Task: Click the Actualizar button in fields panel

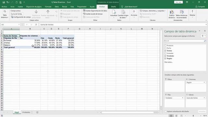Action: tap(202, 111)
